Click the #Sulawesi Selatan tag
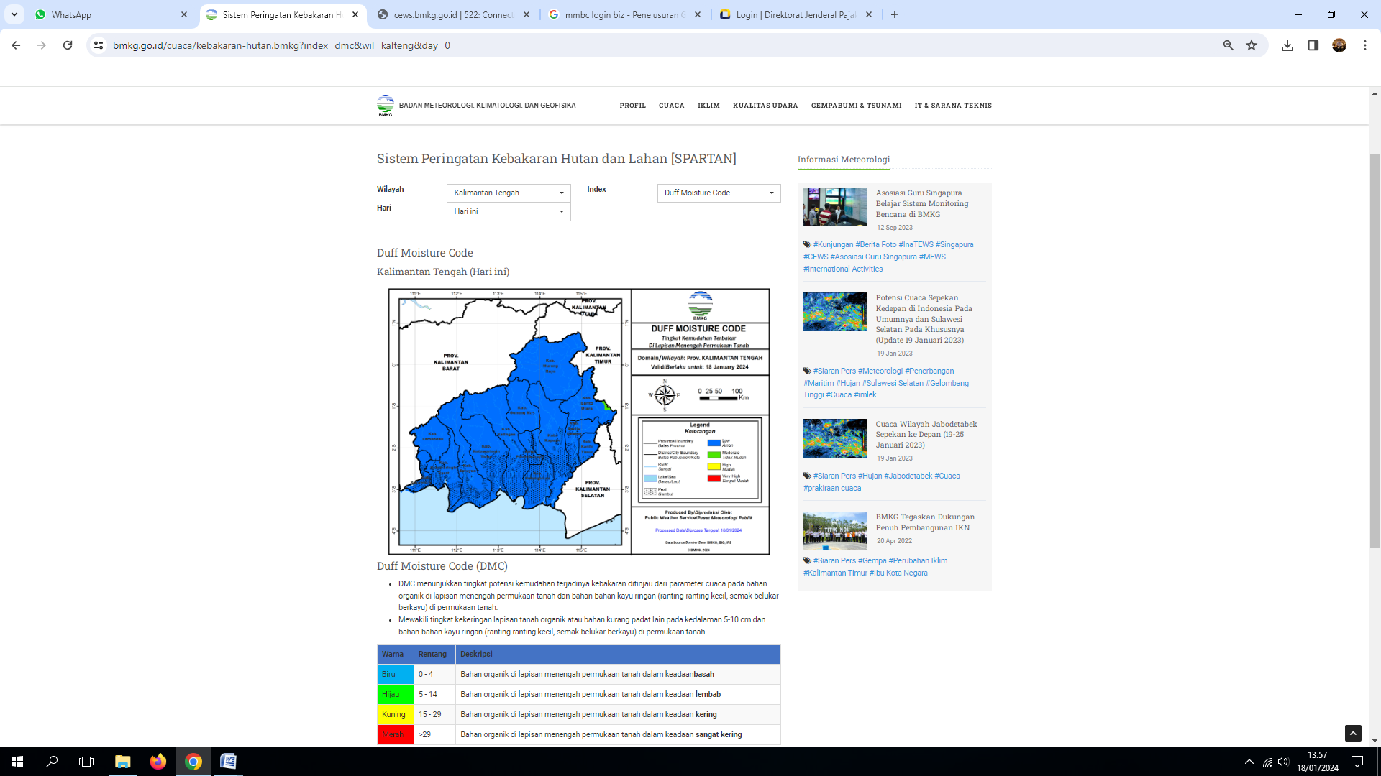Image resolution: width=1381 pixels, height=776 pixels. point(893,383)
